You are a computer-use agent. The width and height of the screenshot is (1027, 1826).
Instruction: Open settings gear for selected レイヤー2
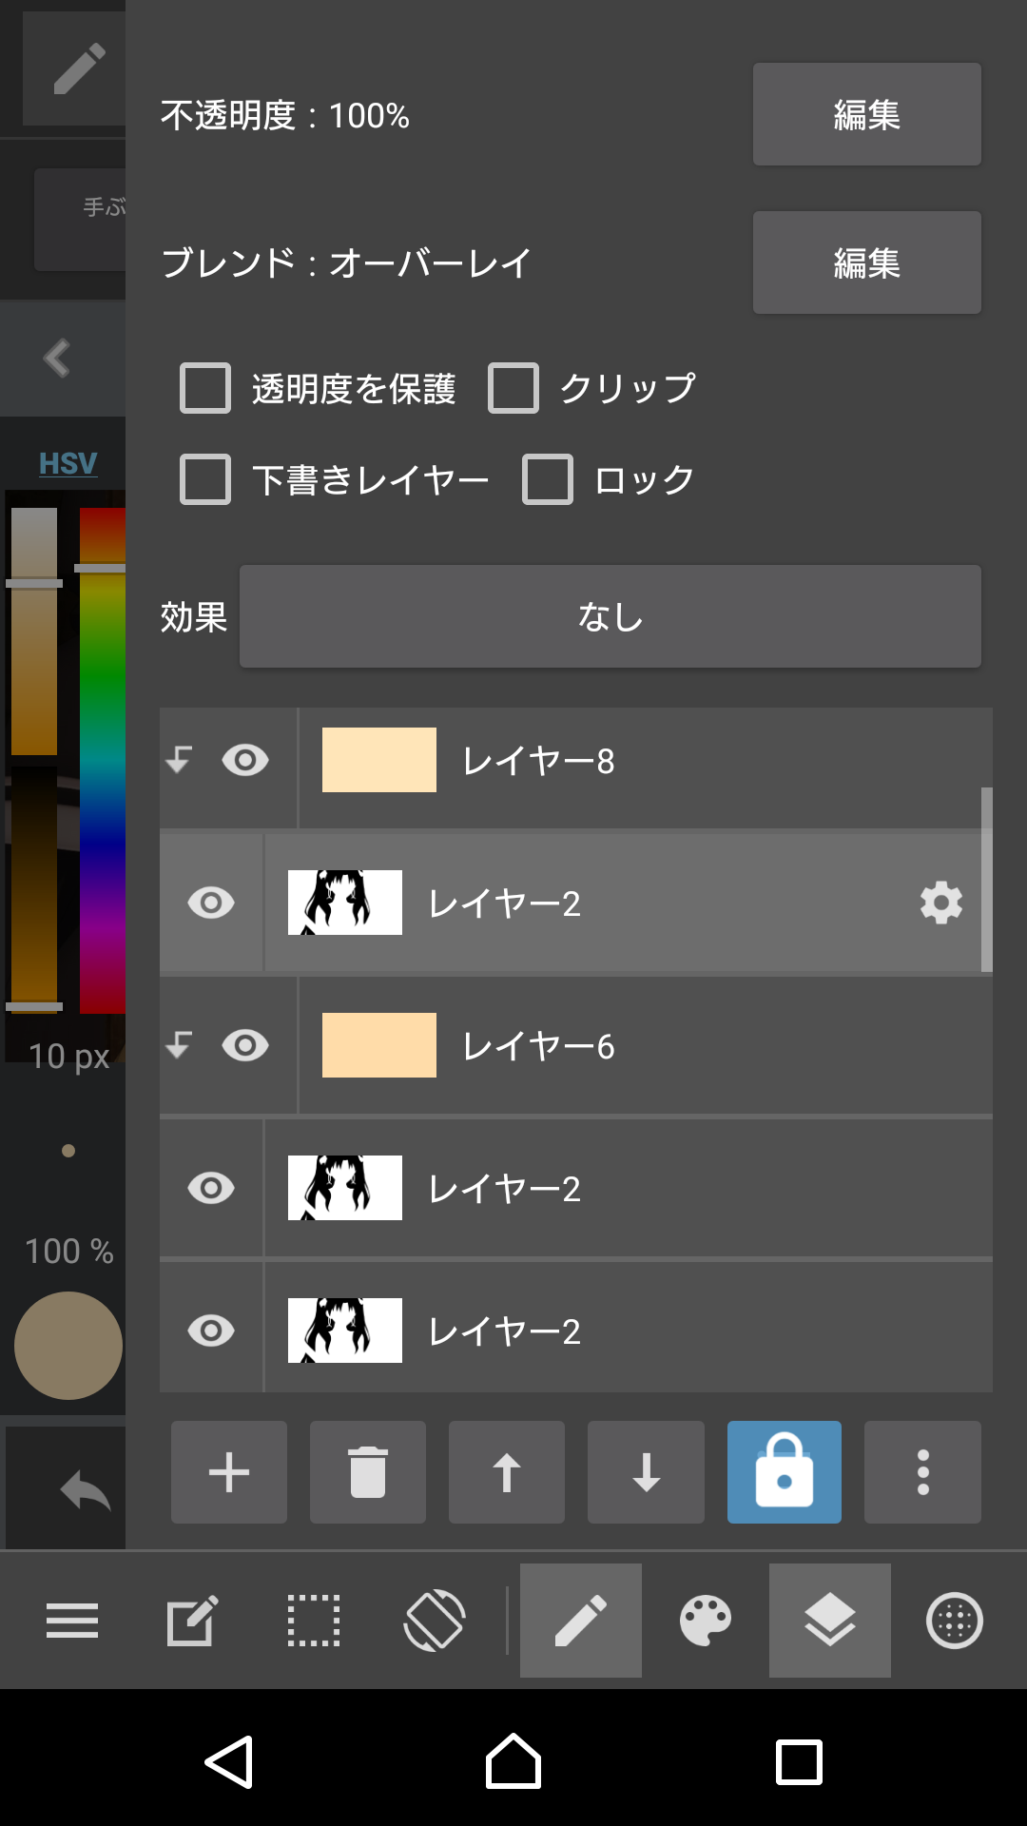pos(940,903)
